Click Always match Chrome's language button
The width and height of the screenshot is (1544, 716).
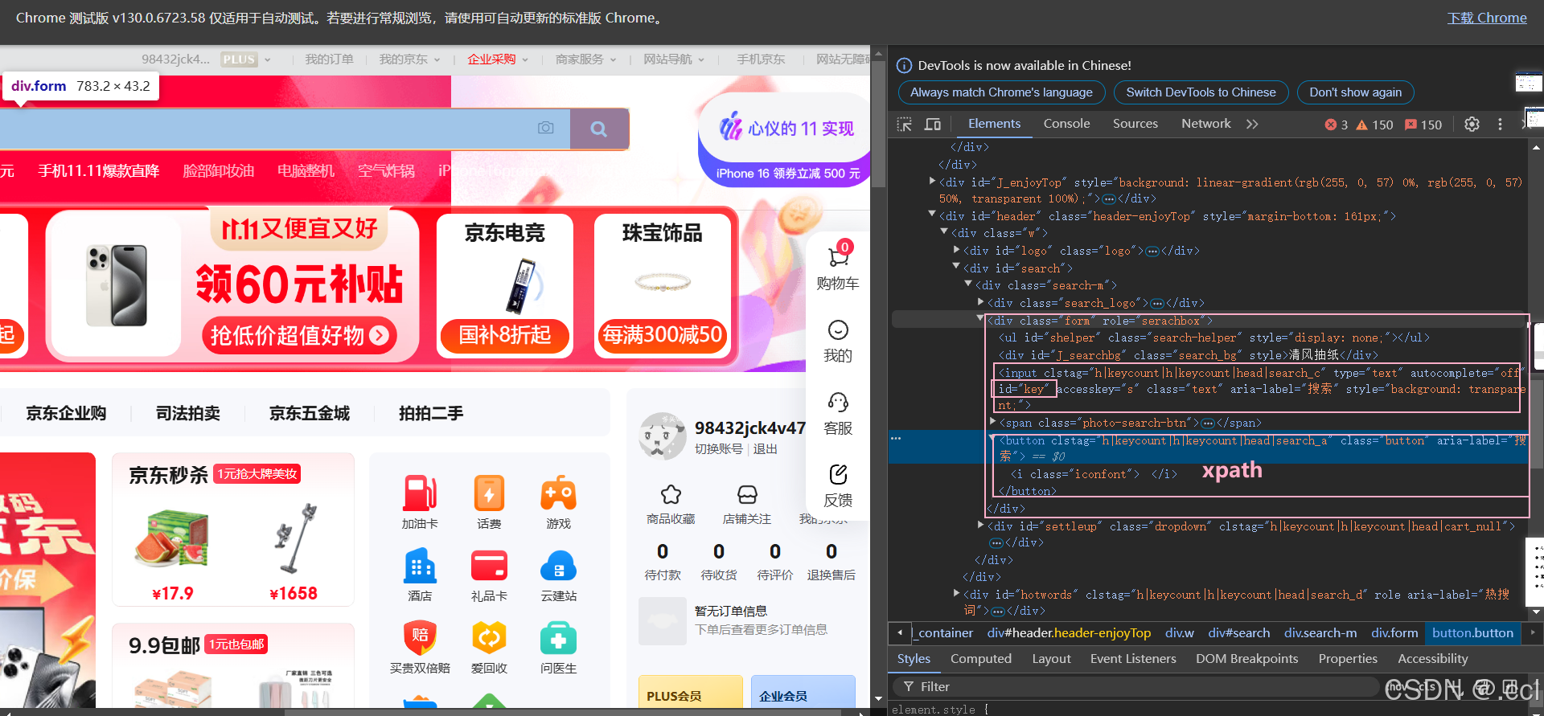(x=1001, y=92)
